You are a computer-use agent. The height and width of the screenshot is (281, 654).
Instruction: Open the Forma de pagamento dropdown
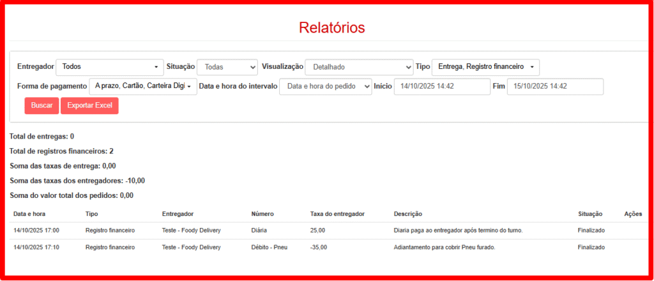[x=142, y=86]
